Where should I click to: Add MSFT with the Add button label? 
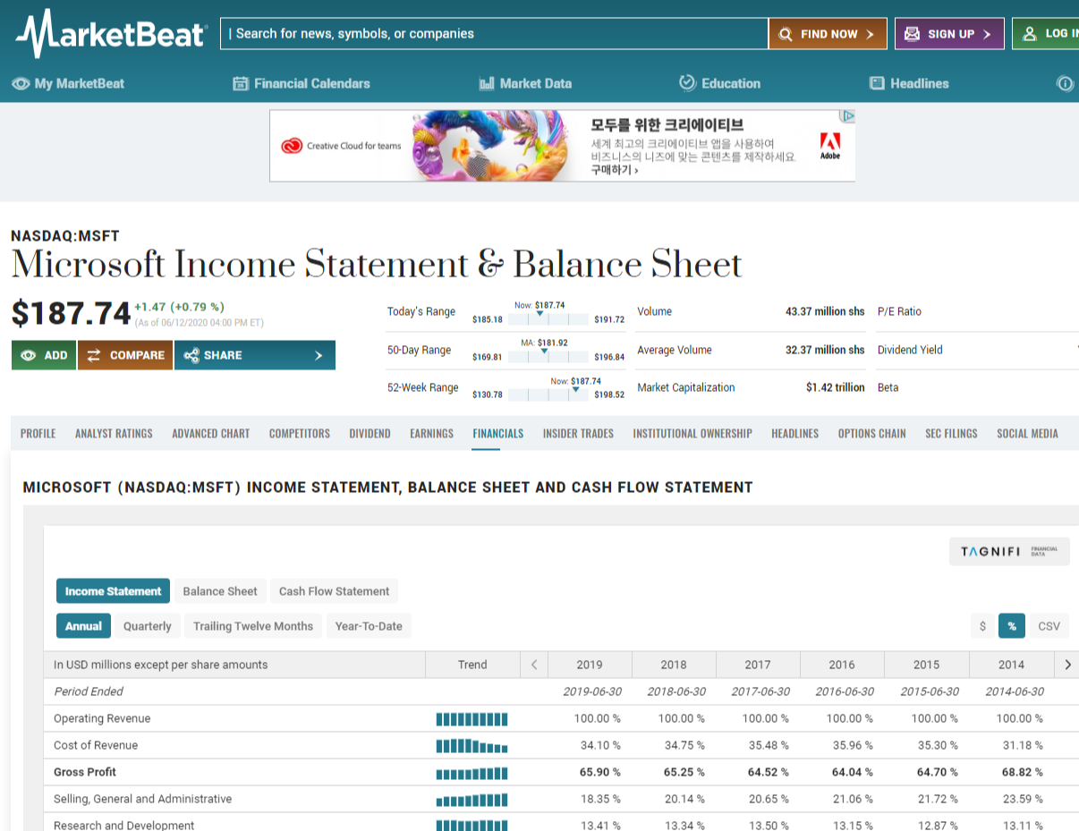(55, 355)
